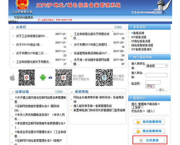The image size is (180, 145).
Task: Click the MORE button in 公告栏 header
Action: coord(118,27)
